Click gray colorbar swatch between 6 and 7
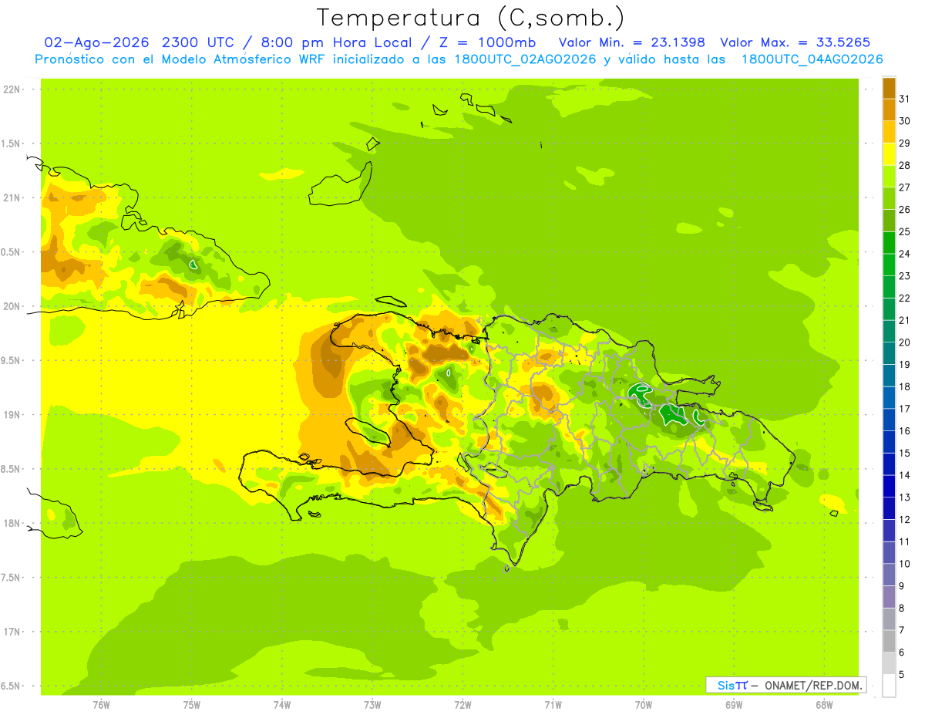Image resolution: width=925 pixels, height=715 pixels. coord(889,642)
